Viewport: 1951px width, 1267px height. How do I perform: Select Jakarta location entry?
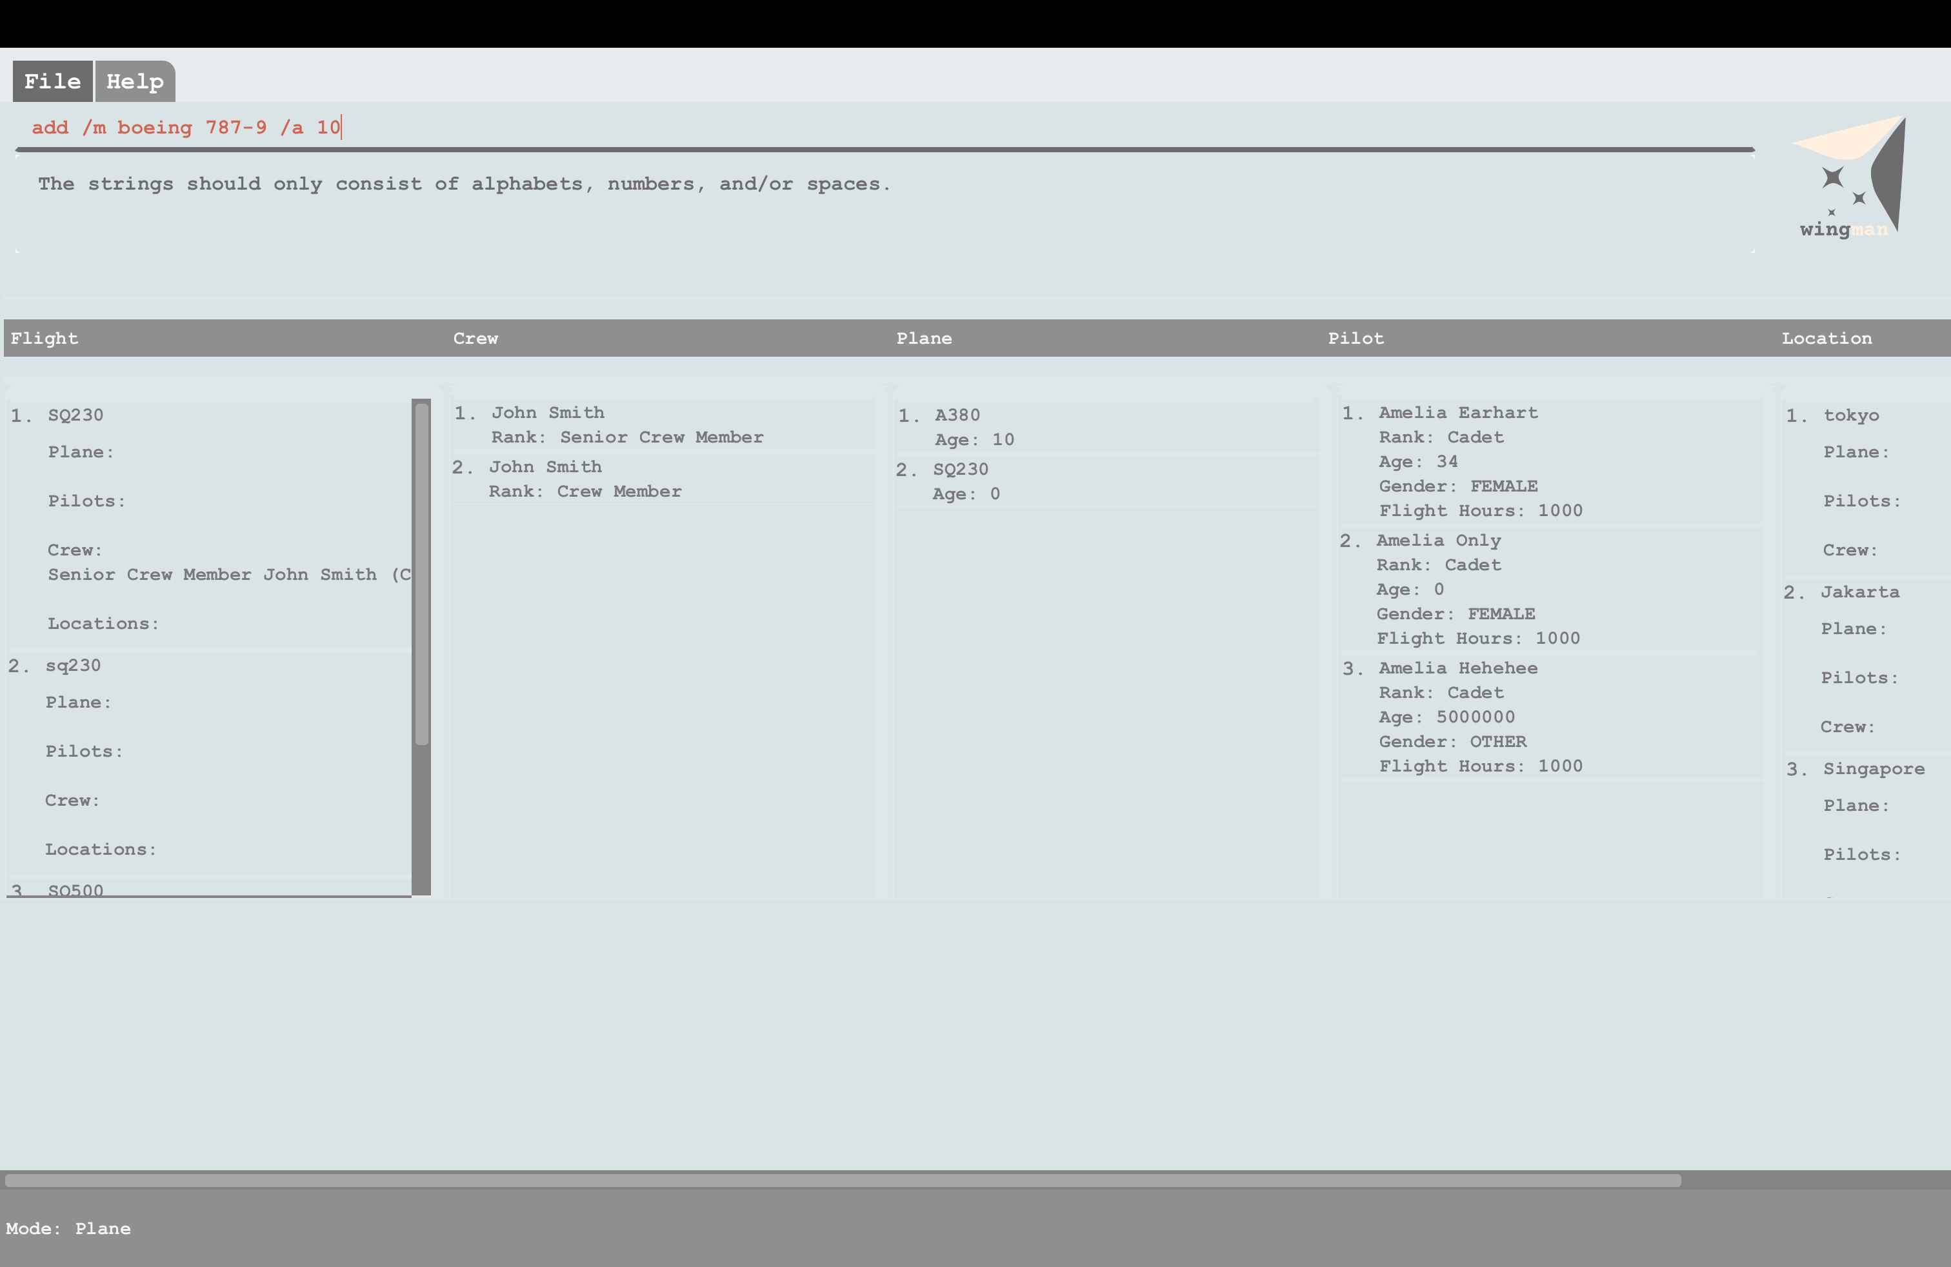pos(1859,592)
